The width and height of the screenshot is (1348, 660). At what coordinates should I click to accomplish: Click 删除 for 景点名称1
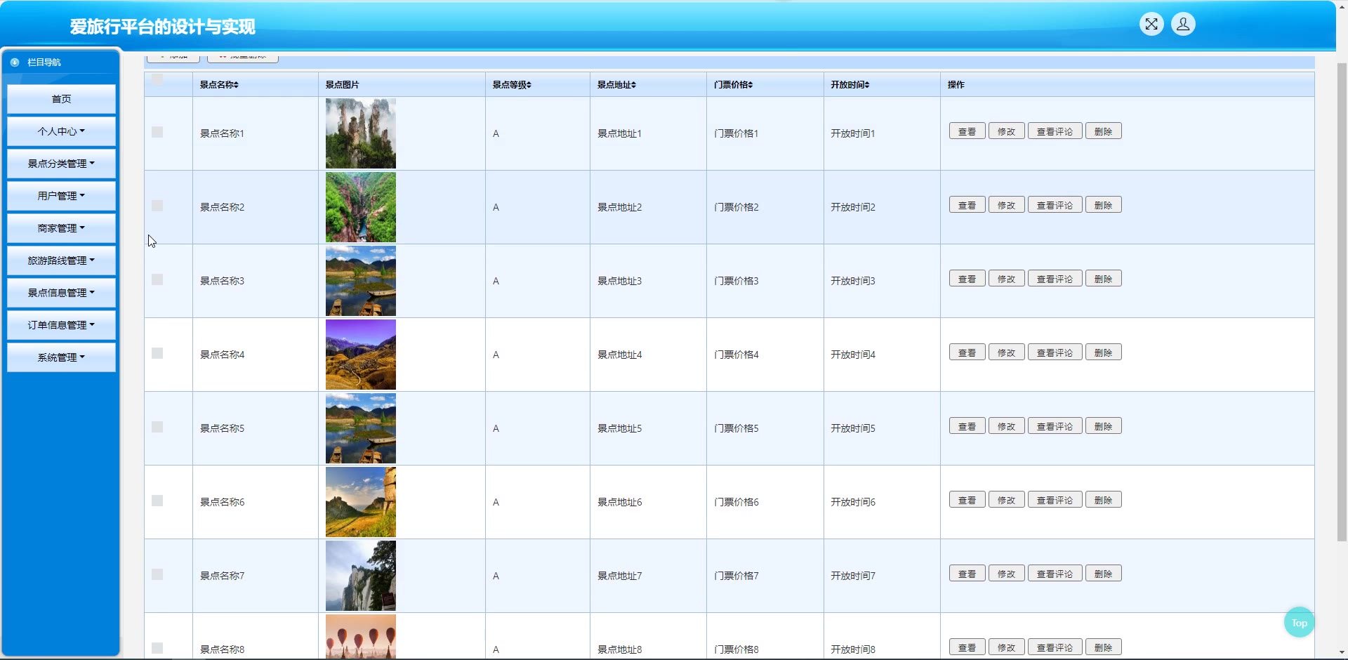click(1103, 131)
